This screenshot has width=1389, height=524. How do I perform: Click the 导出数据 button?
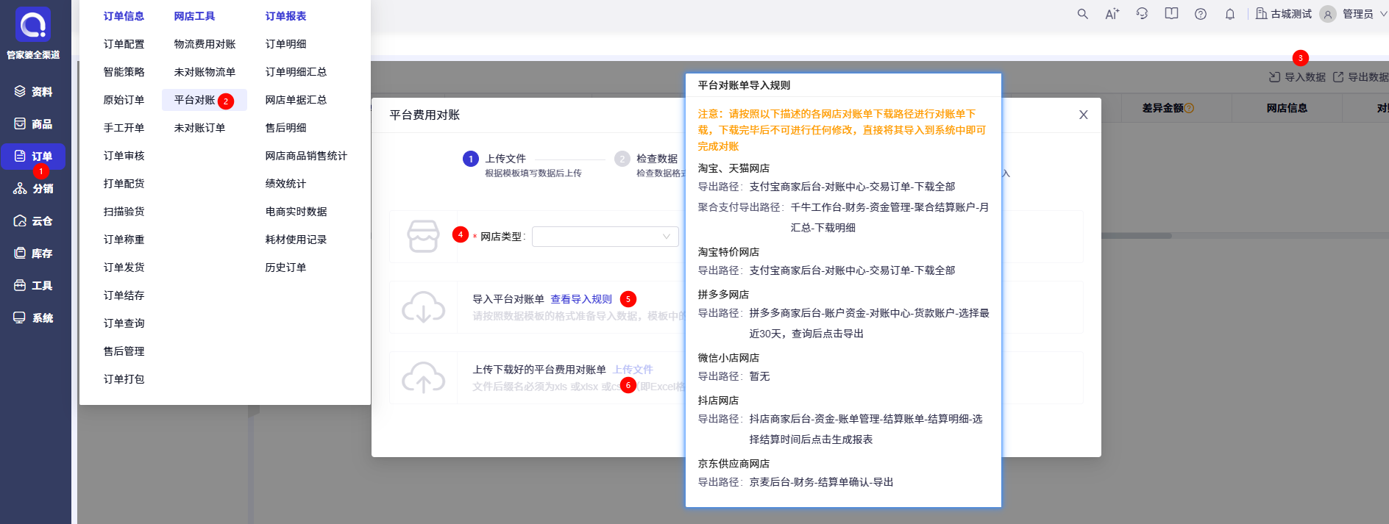[1361, 77]
